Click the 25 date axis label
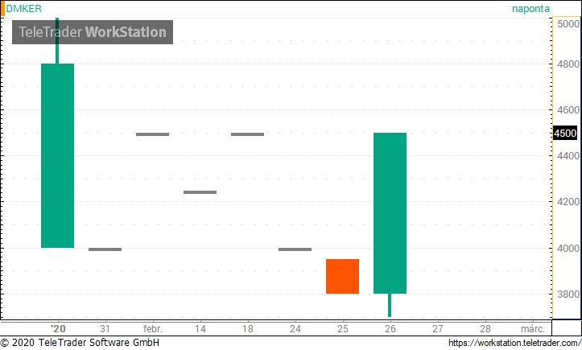The width and height of the screenshot is (582, 350). (x=343, y=329)
